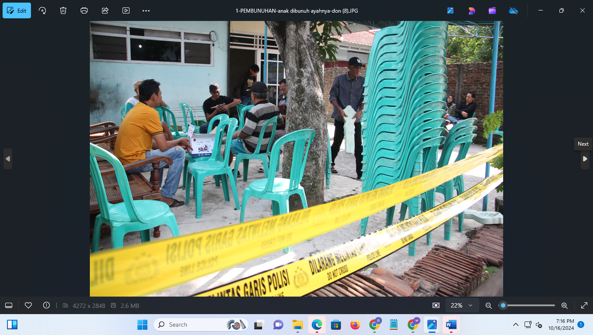The width and height of the screenshot is (593, 335).
Task: Click the muted volume tray icon
Action: [x=539, y=325]
